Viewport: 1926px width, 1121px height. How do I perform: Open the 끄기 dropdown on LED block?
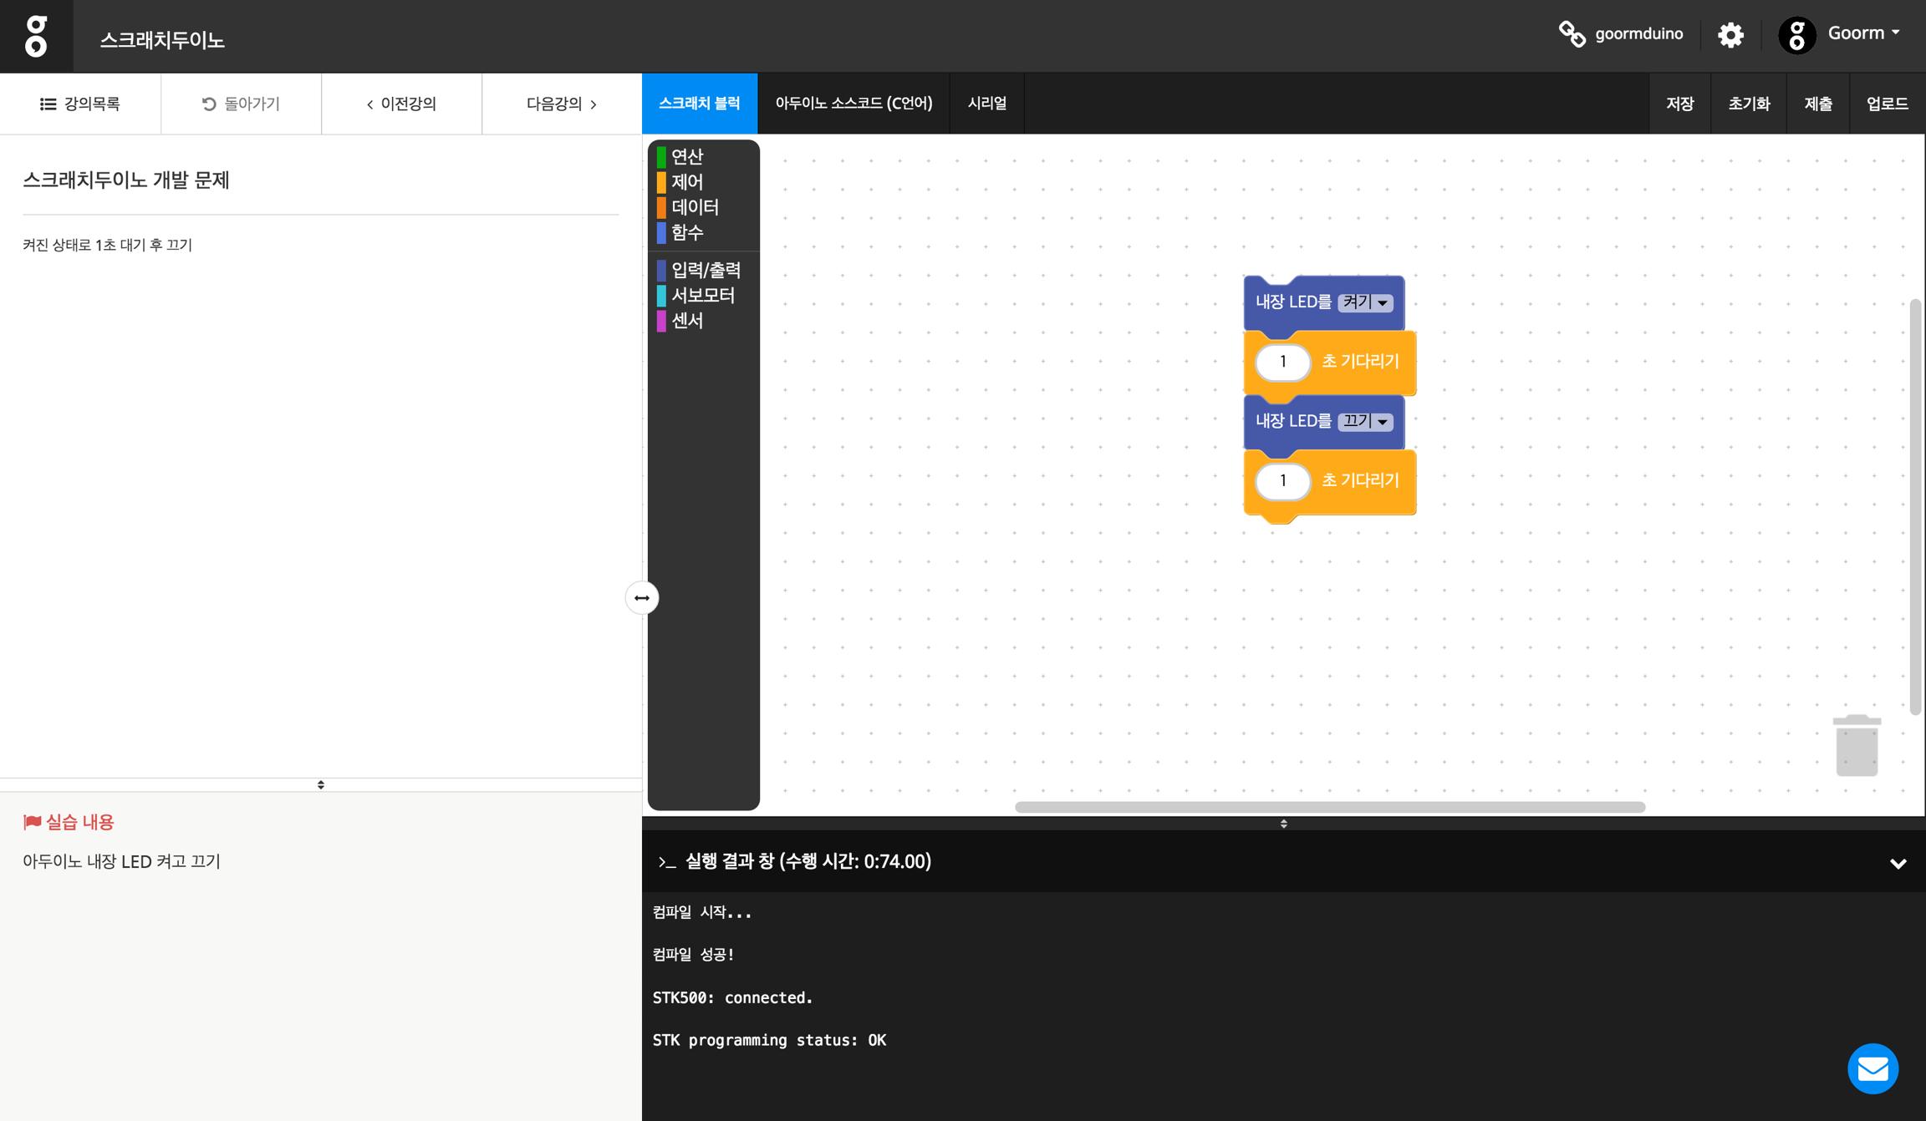pos(1365,422)
